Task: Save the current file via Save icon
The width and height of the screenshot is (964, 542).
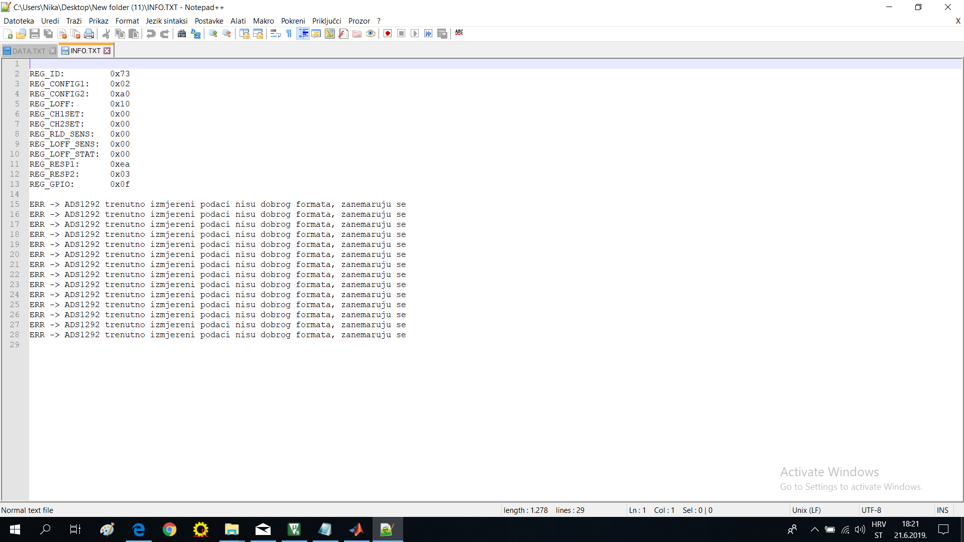Action: click(35, 34)
